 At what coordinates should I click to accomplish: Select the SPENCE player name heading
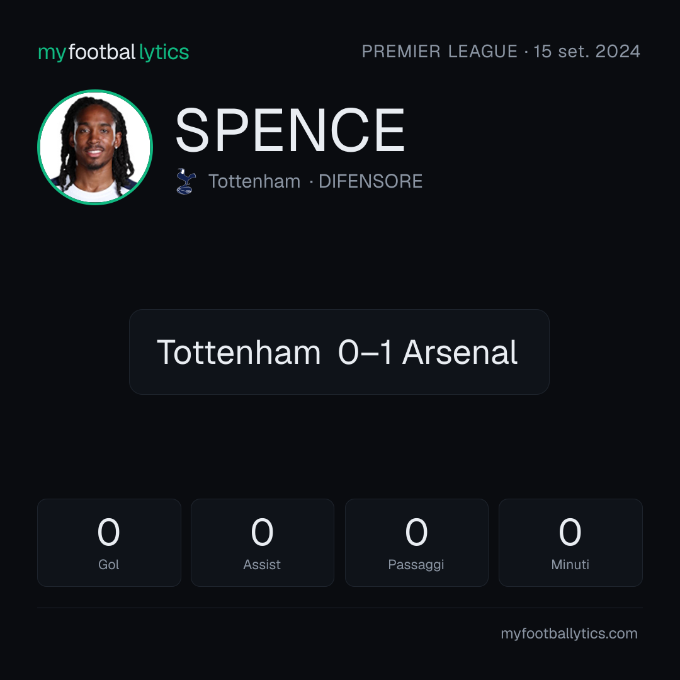pos(290,130)
